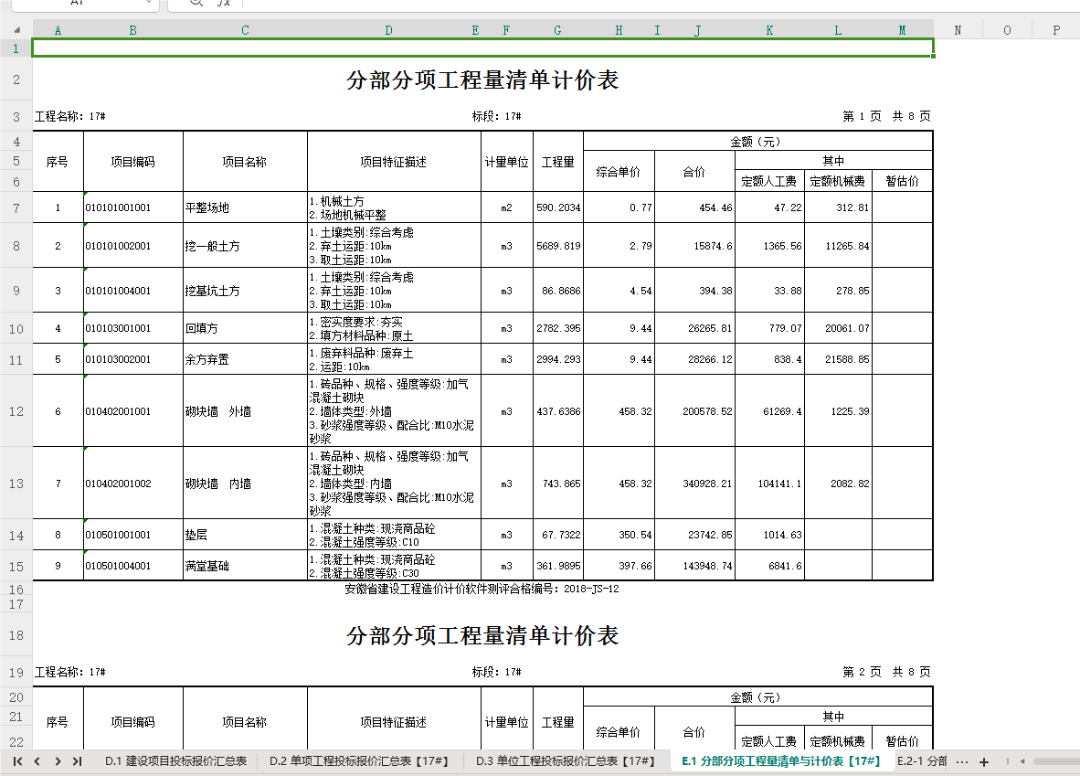Click the magnifier icon in formula bar
This screenshot has height=776, width=1080.
pyautogui.click(x=196, y=3)
